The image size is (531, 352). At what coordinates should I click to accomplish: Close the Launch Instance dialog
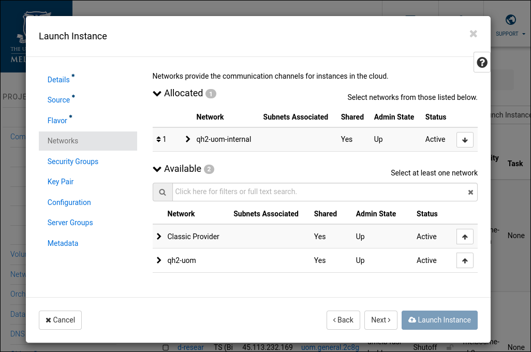point(473,34)
